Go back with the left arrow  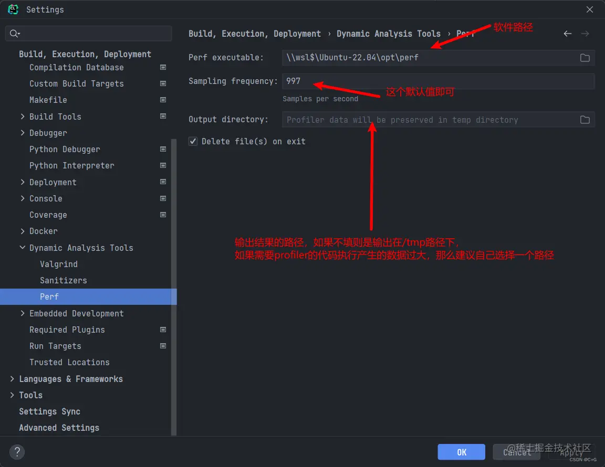567,34
